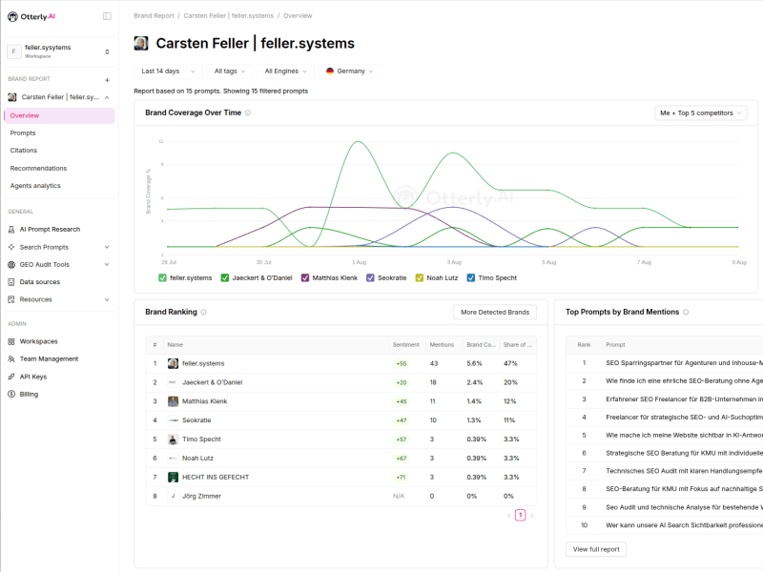Open the Last 14 days date dropdown

168,71
